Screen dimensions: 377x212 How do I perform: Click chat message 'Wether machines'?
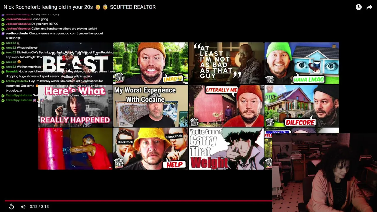coord(29,67)
